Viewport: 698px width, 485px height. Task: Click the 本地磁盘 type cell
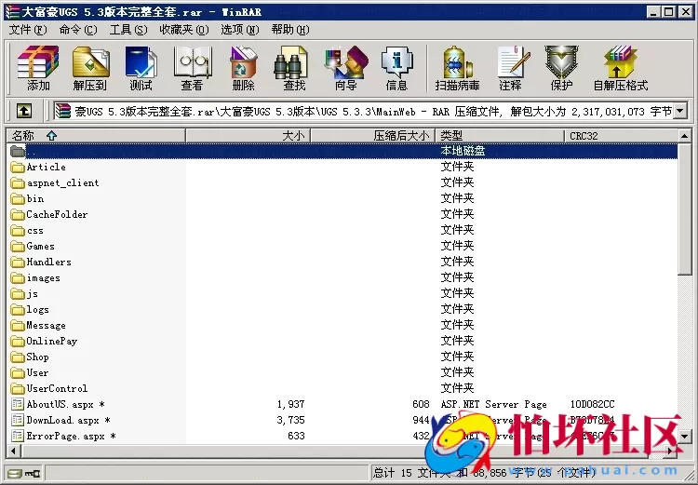pyautogui.click(x=463, y=151)
